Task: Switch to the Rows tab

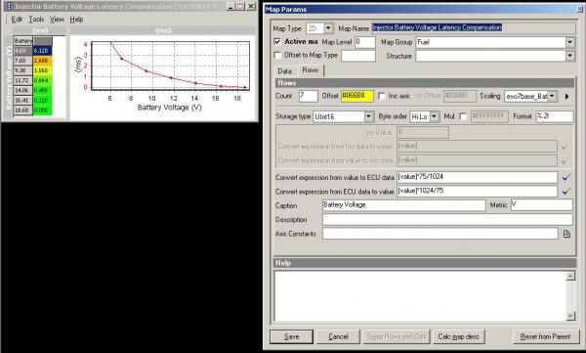Action: [311, 70]
